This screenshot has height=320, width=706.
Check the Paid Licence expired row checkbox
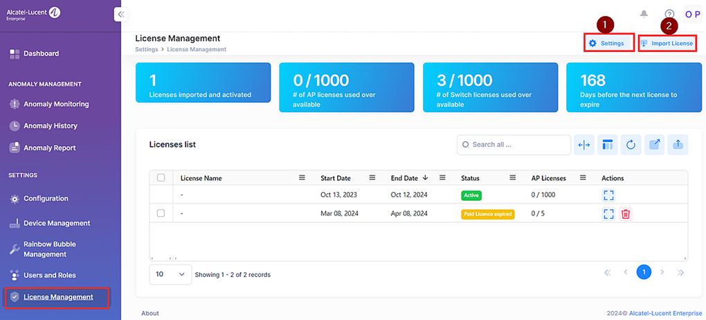pos(161,213)
